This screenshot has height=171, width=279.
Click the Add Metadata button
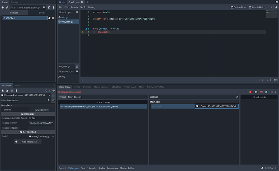click(28, 141)
